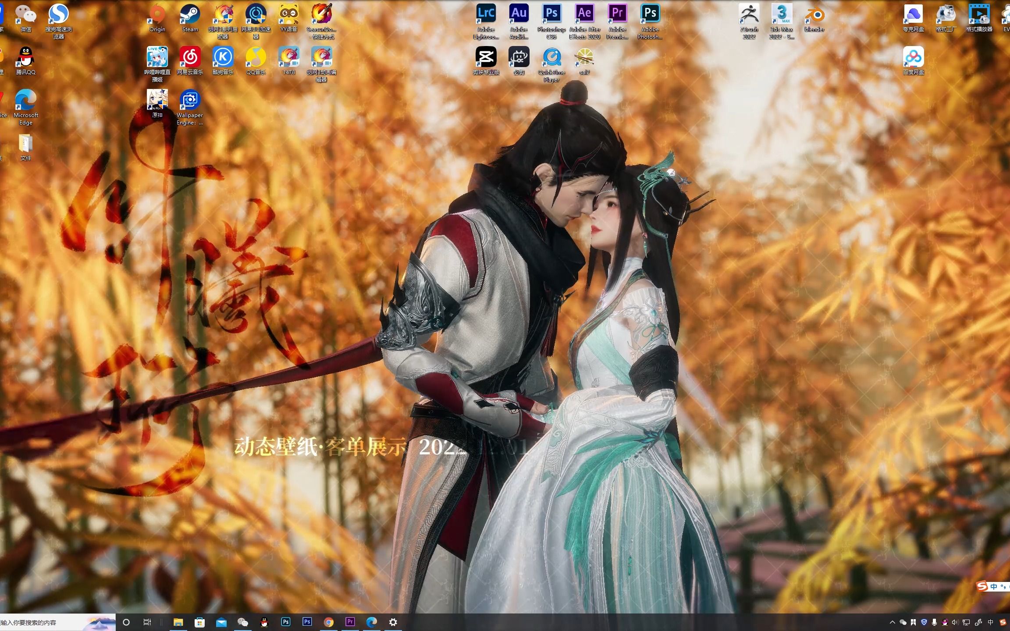Open WeChat icon in system tray
The width and height of the screenshot is (1010, 631).
click(903, 622)
